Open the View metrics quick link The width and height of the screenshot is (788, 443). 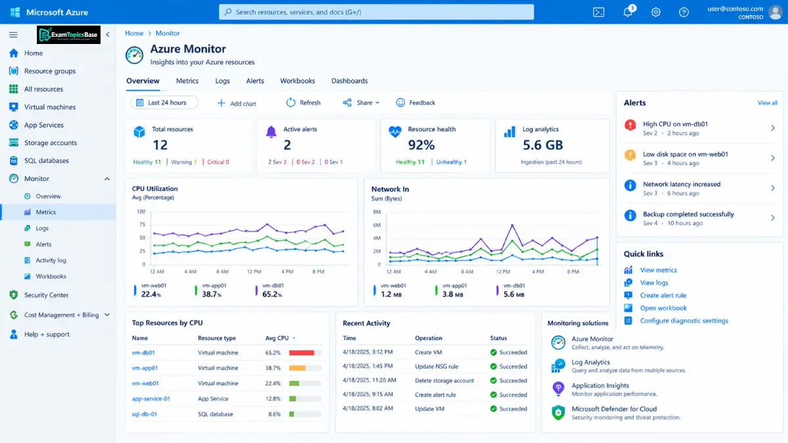pyautogui.click(x=658, y=270)
